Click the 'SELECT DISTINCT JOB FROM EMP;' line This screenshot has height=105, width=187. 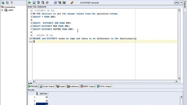pos(52,23)
